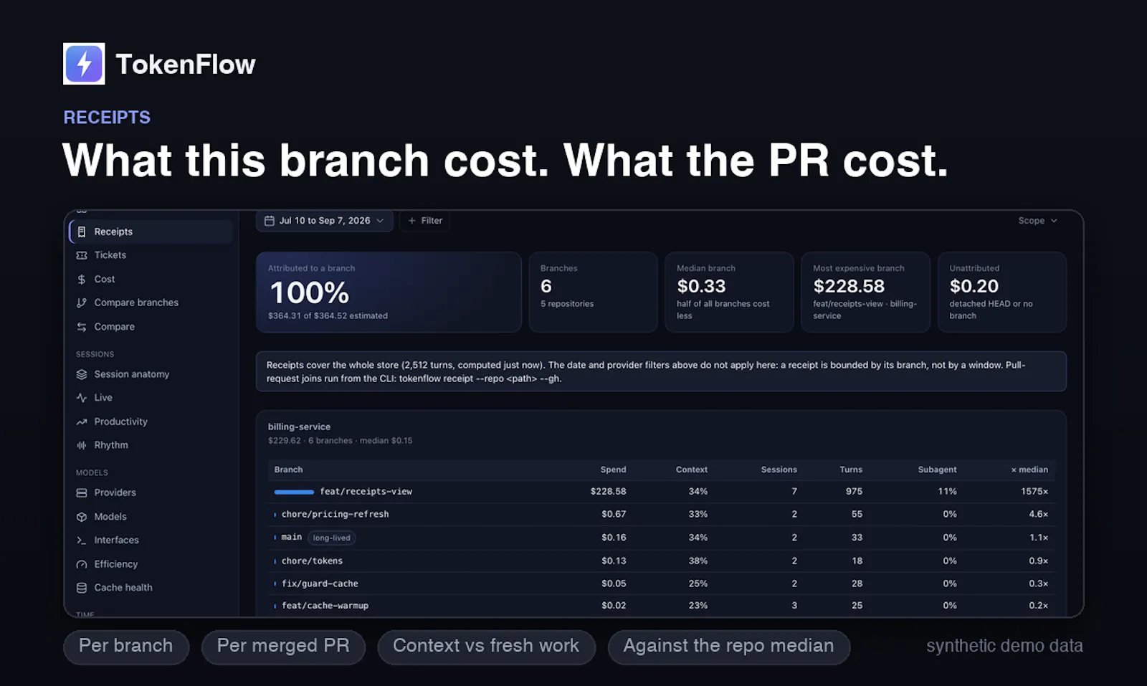The width and height of the screenshot is (1147, 686).
Task: Click the Branches 6 card
Action: pos(593,292)
